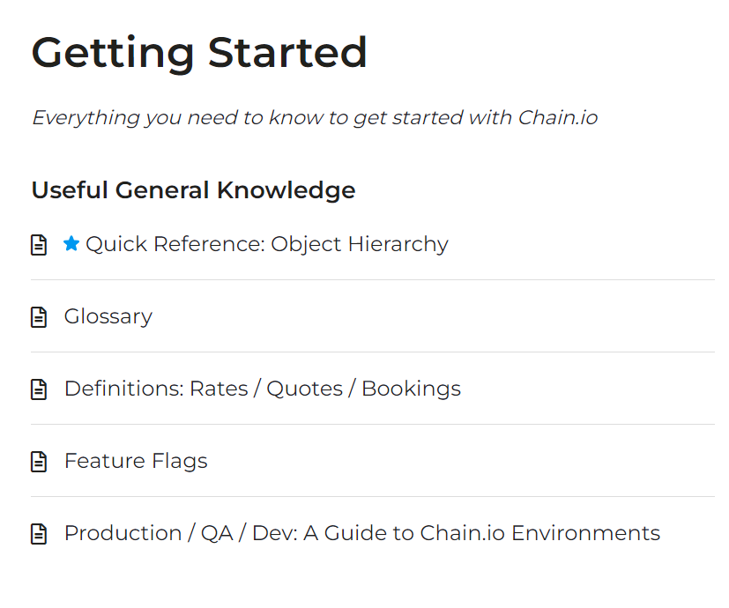Click the document icon next to Feature Flags

tap(39, 462)
